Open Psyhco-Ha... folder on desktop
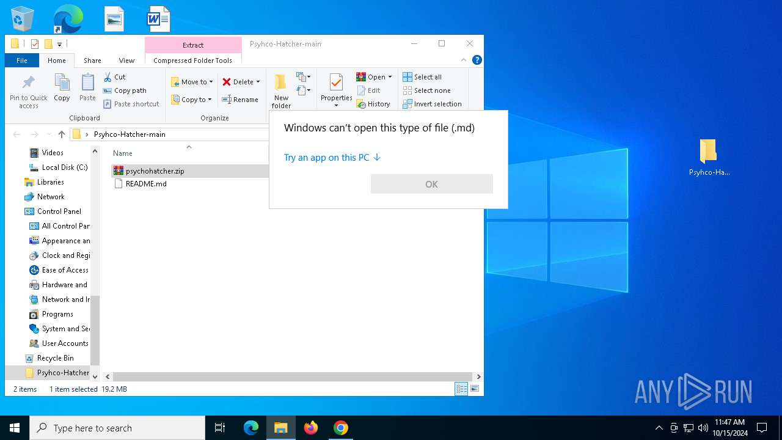This screenshot has width=782, height=440. 709,158
